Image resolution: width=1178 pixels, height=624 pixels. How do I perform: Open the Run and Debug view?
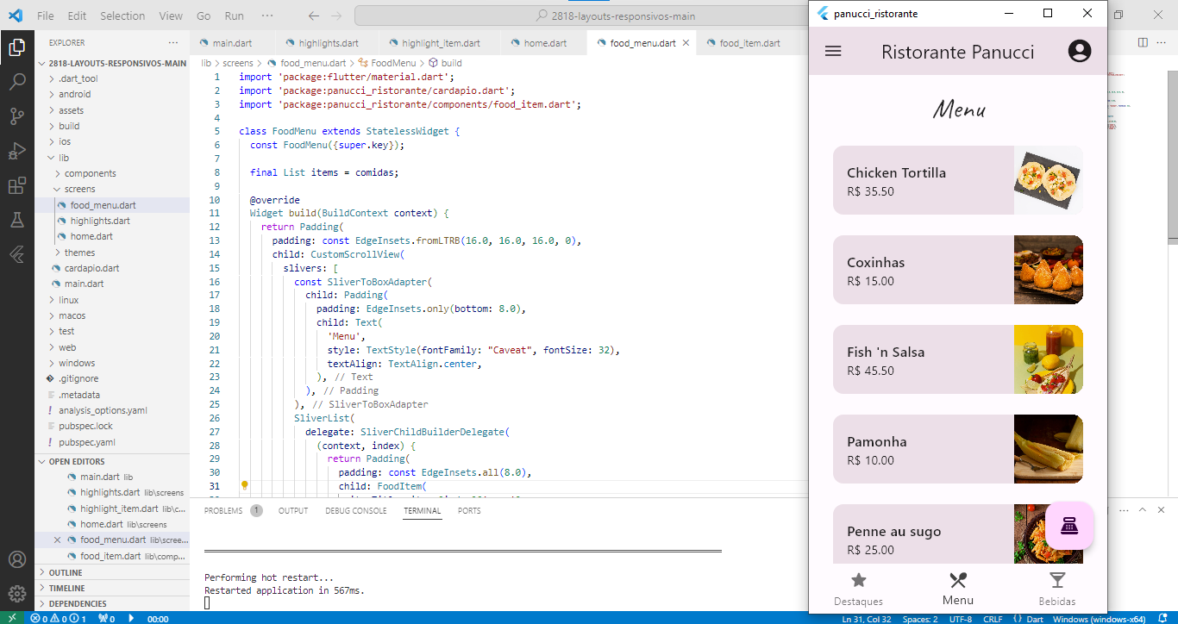tap(16, 151)
